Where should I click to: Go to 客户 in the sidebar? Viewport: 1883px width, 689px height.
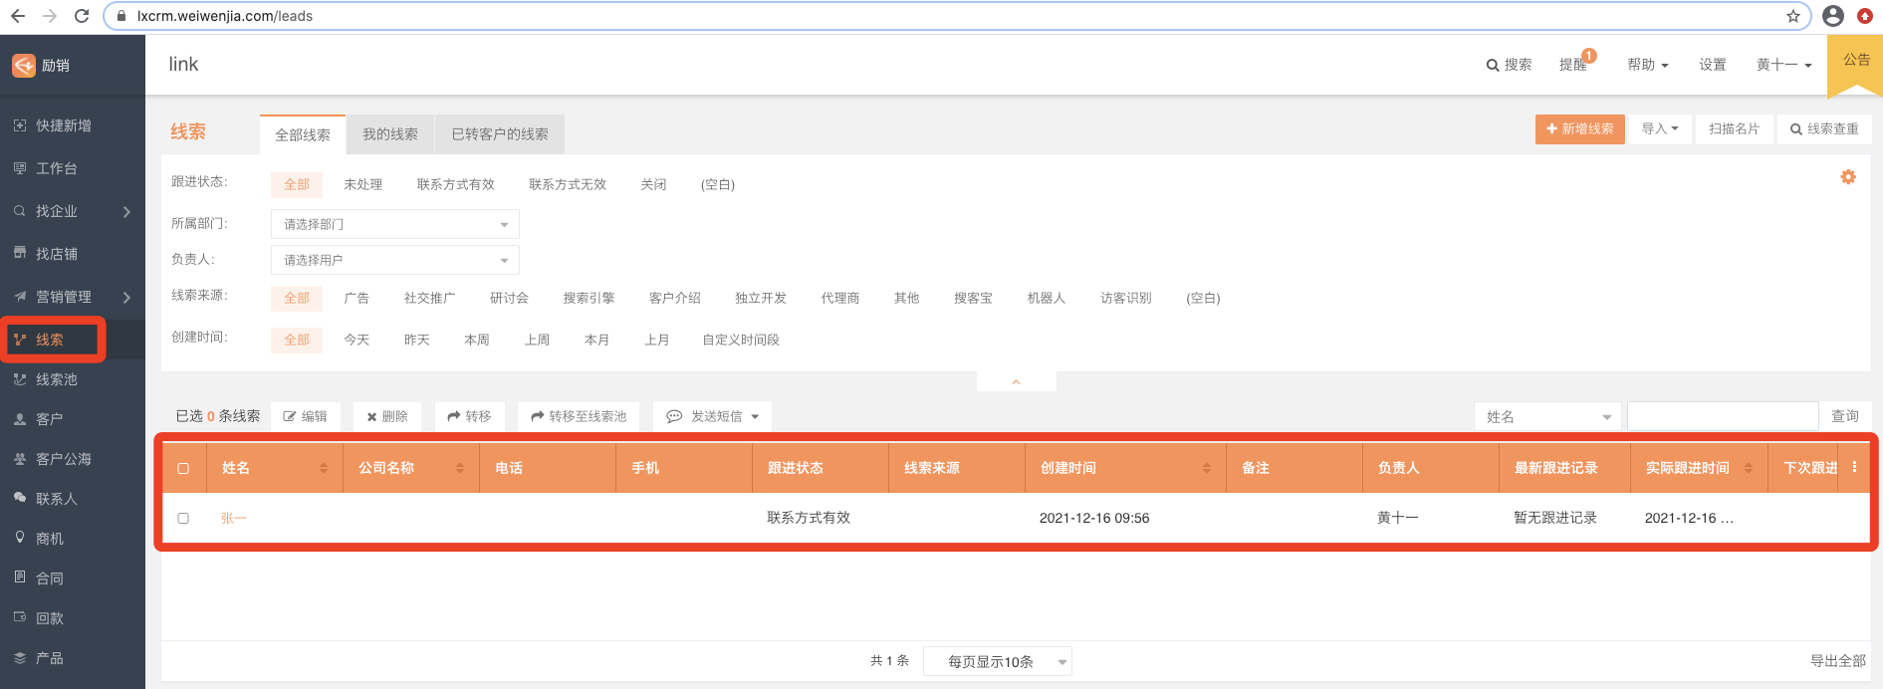tap(50, 419)
